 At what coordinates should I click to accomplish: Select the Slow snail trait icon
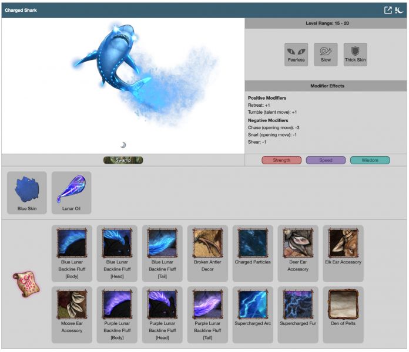point(326,54)
